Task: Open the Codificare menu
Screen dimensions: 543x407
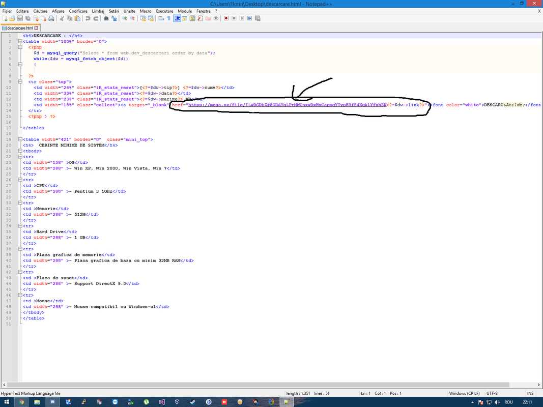Action: click(78, 11)
